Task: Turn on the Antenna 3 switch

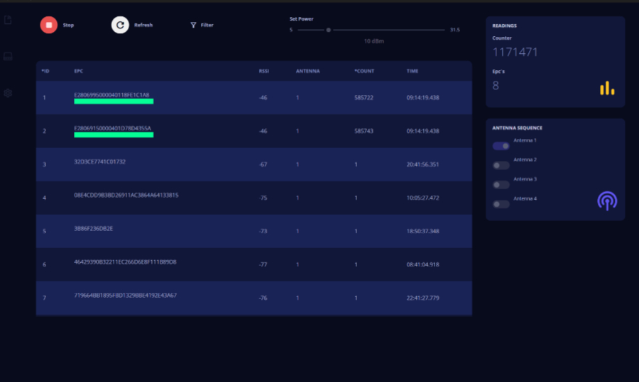Action: (501, 184)
